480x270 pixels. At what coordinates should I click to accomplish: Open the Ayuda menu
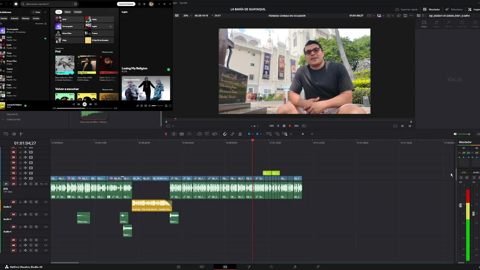(183, 3)
